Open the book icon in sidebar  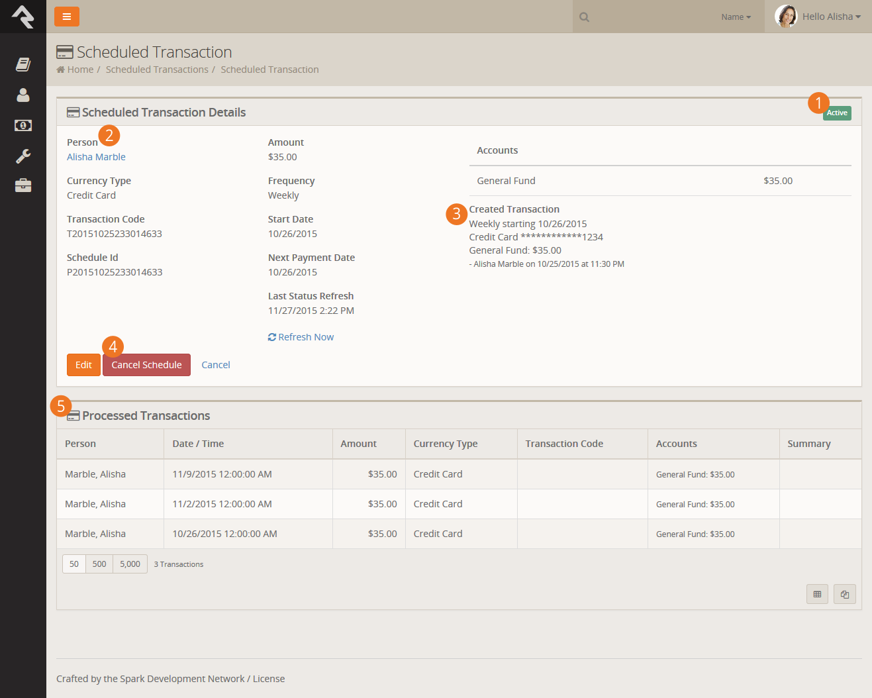coord(23,64)
